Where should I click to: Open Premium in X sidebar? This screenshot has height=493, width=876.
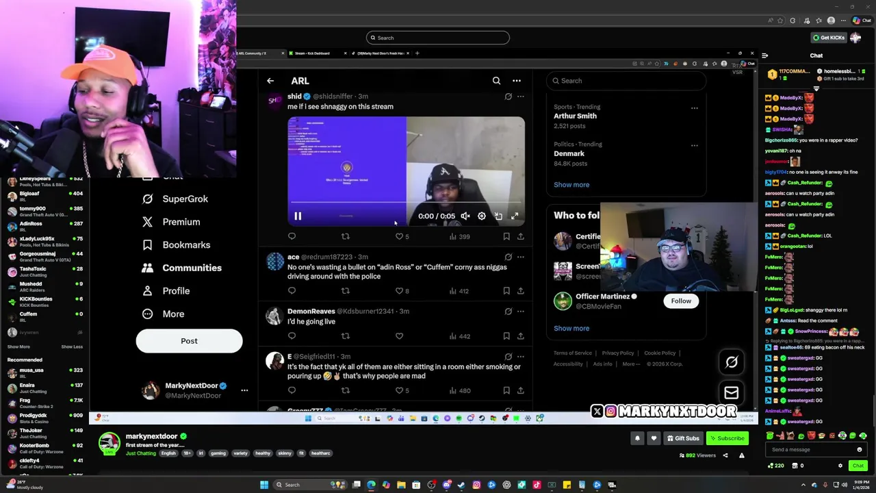click(x=171, y=222)
